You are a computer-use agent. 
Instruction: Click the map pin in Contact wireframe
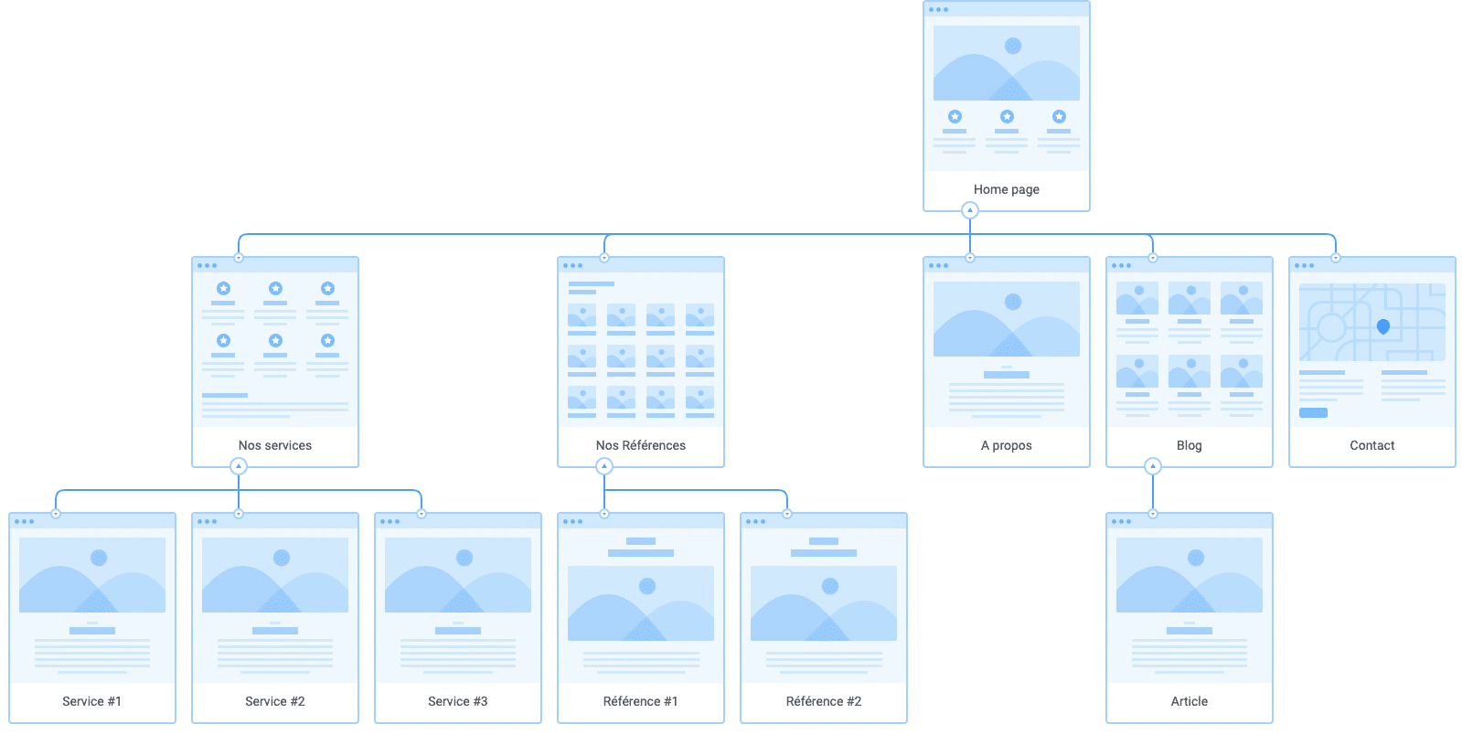pos(1383,326)
